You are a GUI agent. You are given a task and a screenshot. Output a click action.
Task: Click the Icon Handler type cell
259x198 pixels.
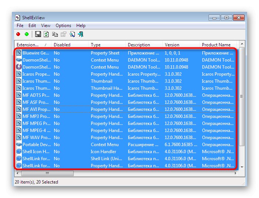103,152
